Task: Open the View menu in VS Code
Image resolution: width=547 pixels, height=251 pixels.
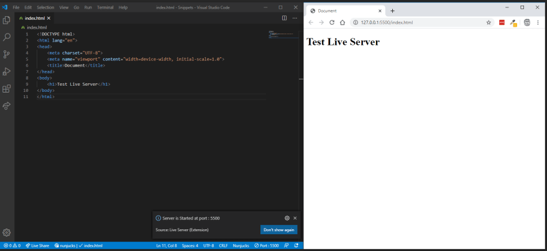Action: 64,7
